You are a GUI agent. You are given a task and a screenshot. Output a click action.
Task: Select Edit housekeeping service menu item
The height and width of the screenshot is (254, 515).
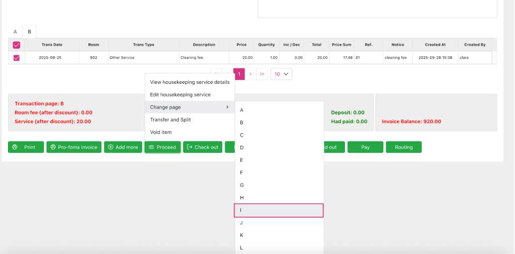coord(180,94)
